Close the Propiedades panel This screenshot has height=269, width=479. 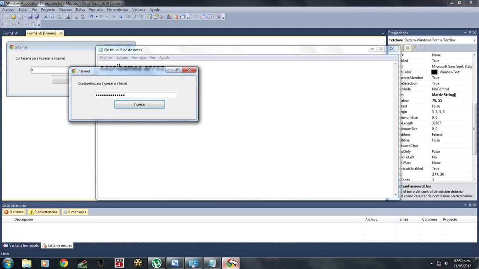[475, 33]
